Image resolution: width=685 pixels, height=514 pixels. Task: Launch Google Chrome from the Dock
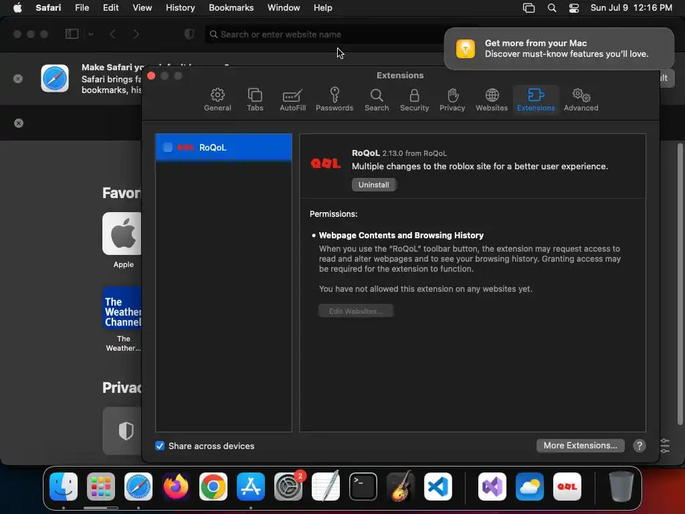(213, 486)
